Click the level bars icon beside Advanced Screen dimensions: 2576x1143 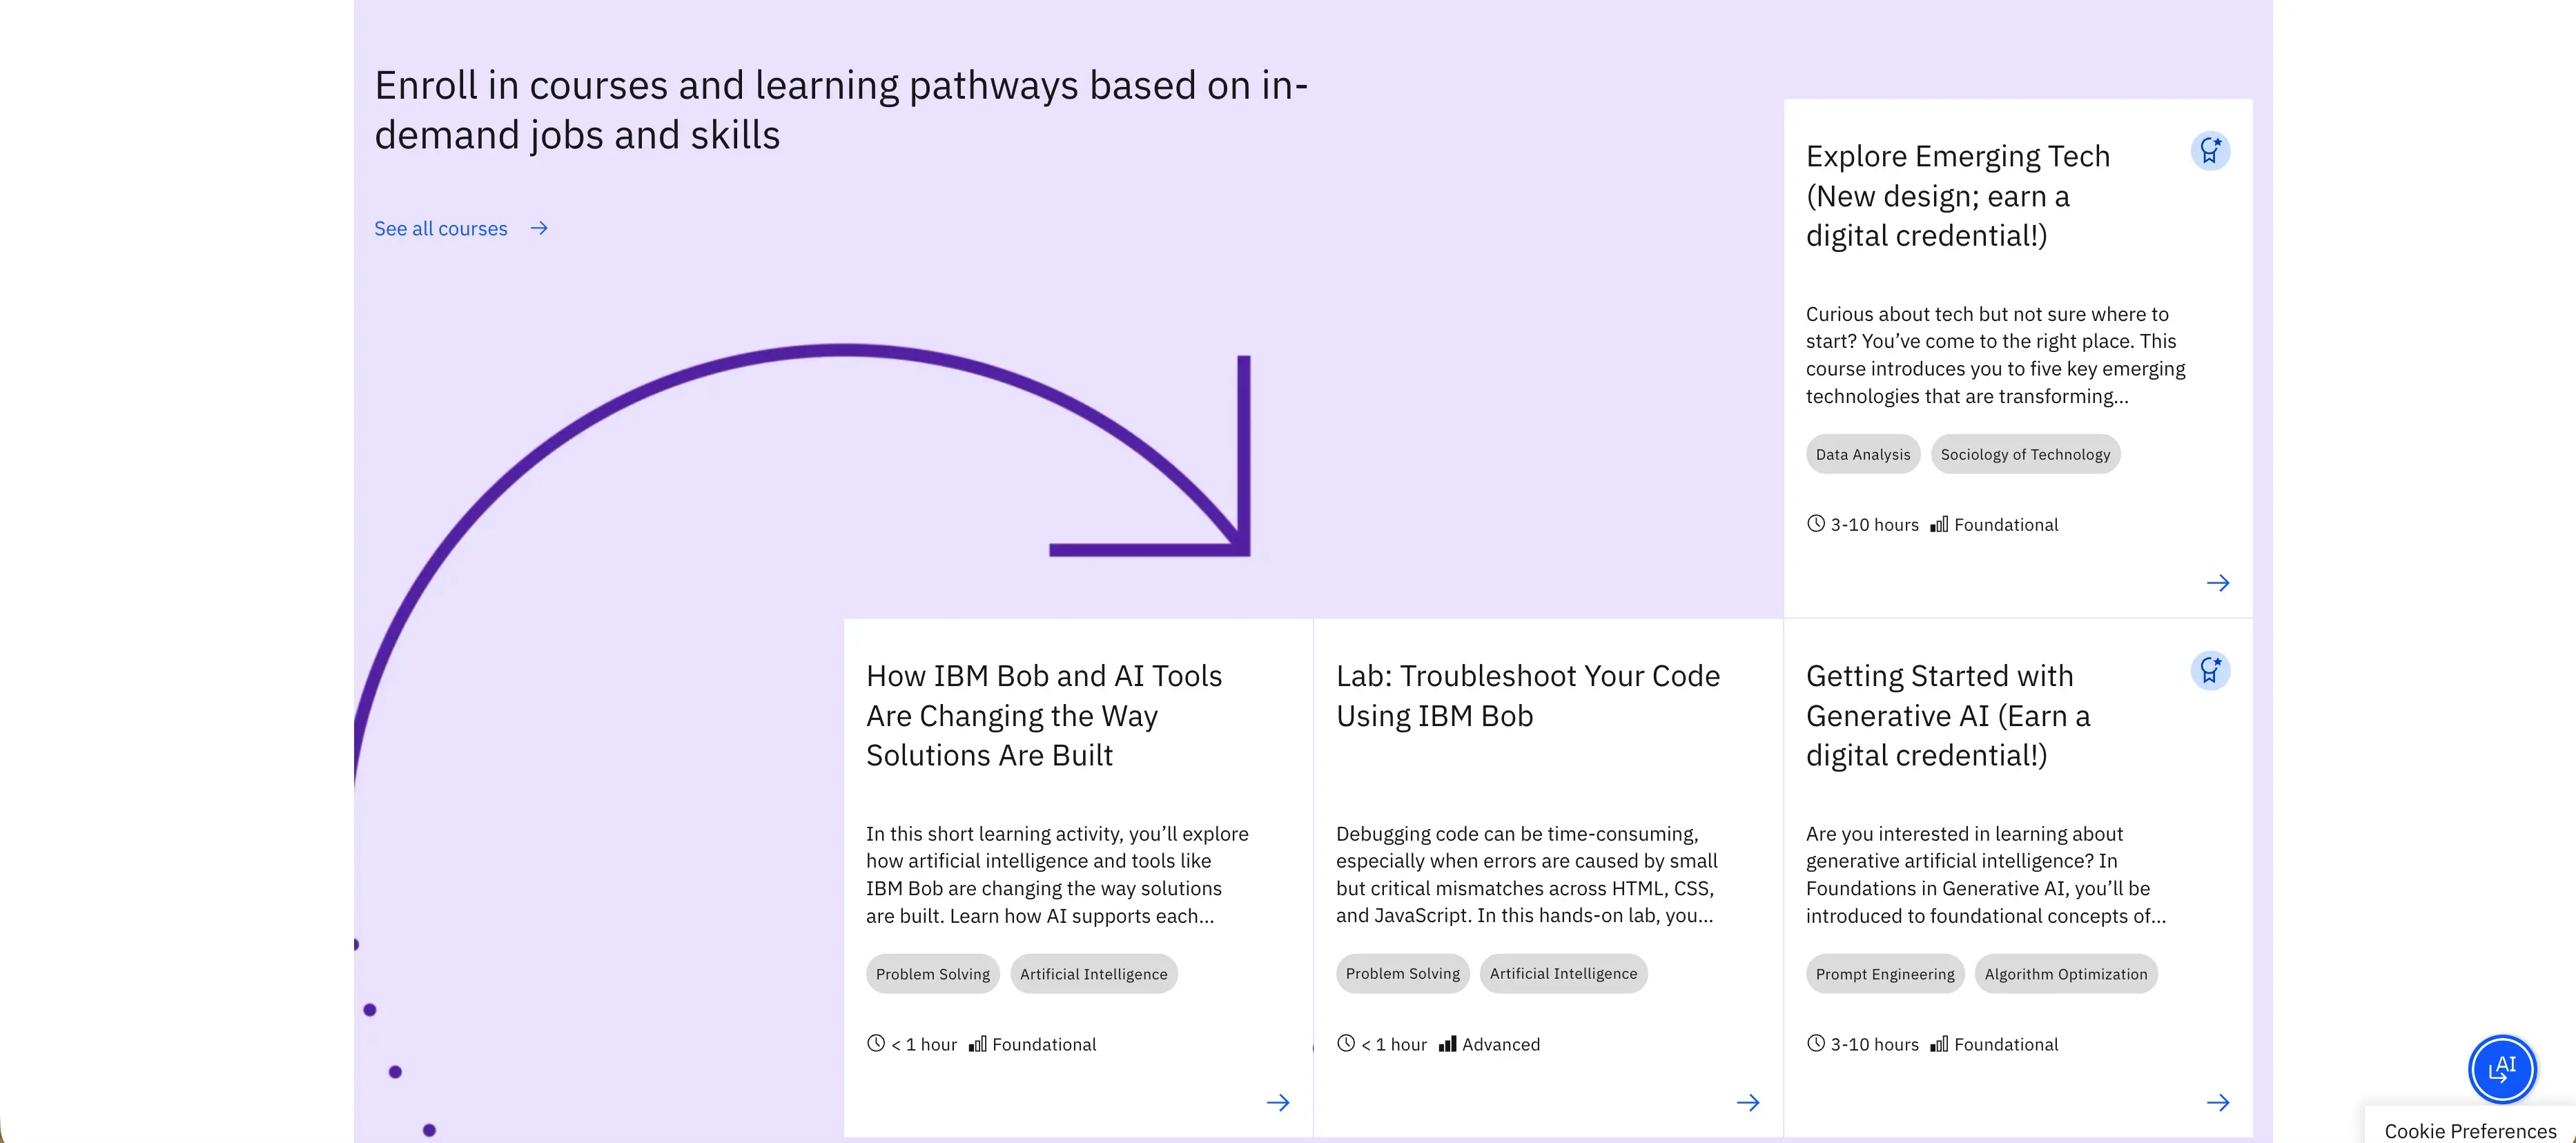coord(1447,1044)
